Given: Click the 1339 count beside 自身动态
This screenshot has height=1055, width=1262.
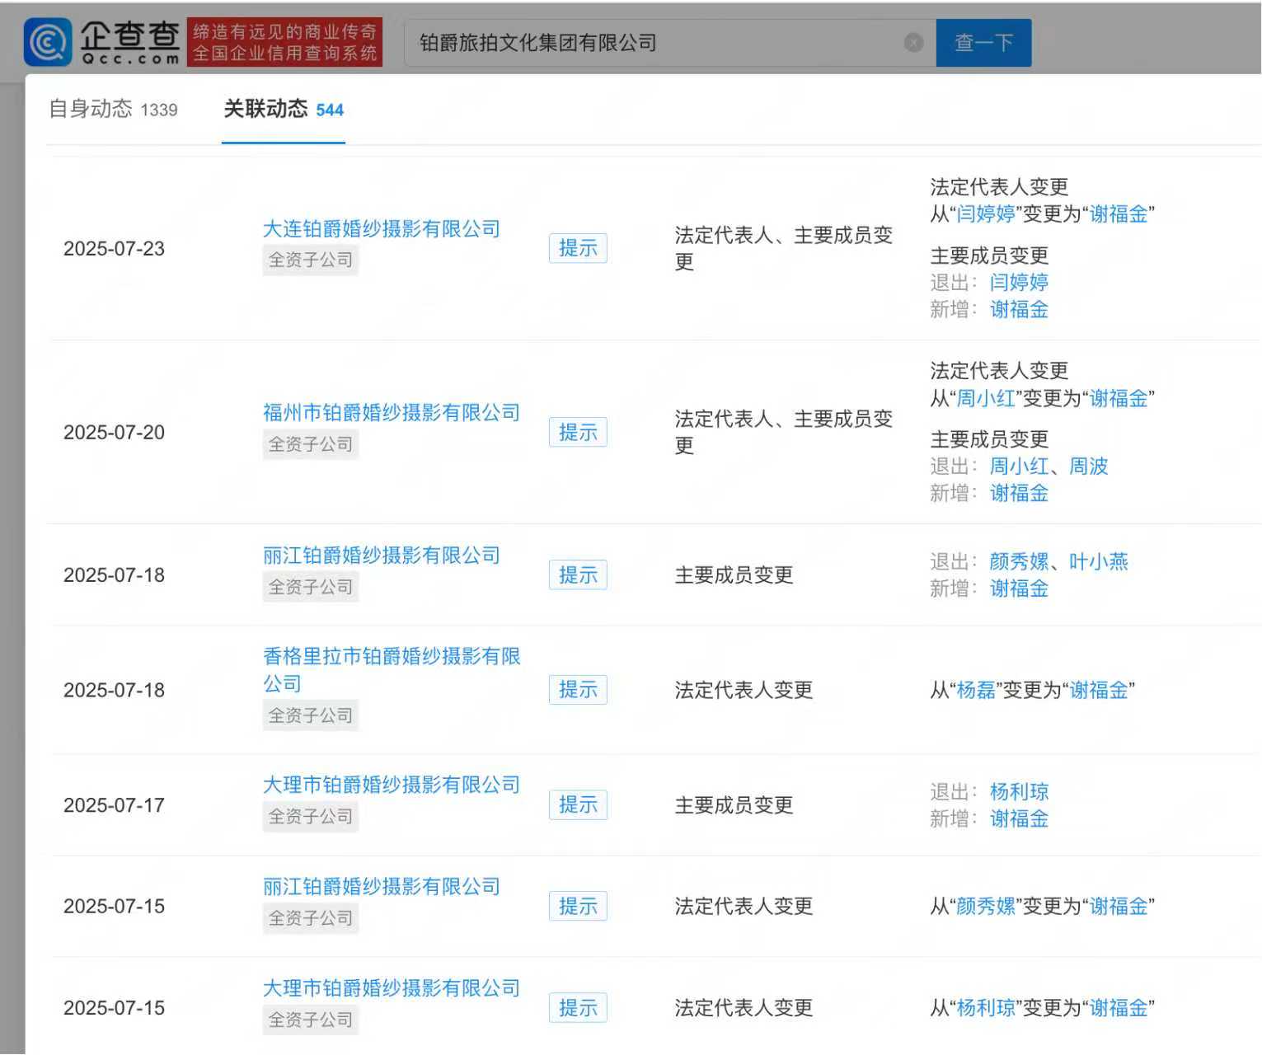Looking at the screenshot, I should click(159, 110).
